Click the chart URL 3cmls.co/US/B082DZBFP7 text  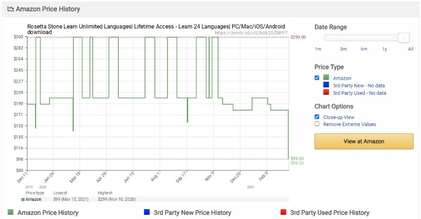pos(251,33)
